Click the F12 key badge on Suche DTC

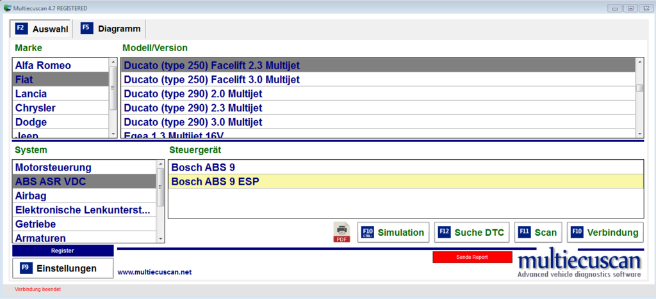(445, 233)
